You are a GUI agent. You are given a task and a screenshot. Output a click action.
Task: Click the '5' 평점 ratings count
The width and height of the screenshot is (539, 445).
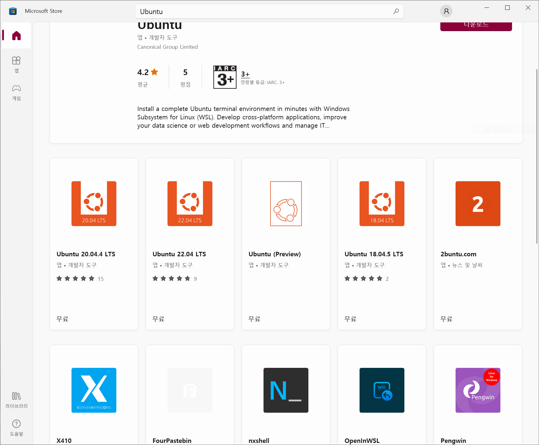coord(185,72)
